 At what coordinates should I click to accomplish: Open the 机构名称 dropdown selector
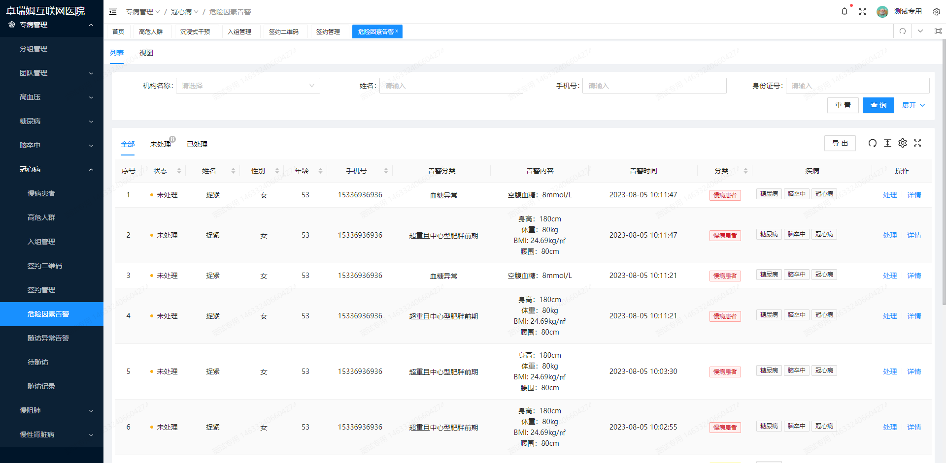coord(248,86)
